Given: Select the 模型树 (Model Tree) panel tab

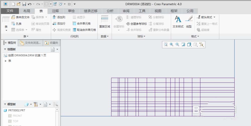Looking at the screenshot, I should coord(10,43).
